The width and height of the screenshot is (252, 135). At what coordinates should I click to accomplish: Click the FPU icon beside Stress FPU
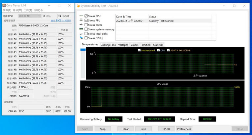[x=81, y=20]
